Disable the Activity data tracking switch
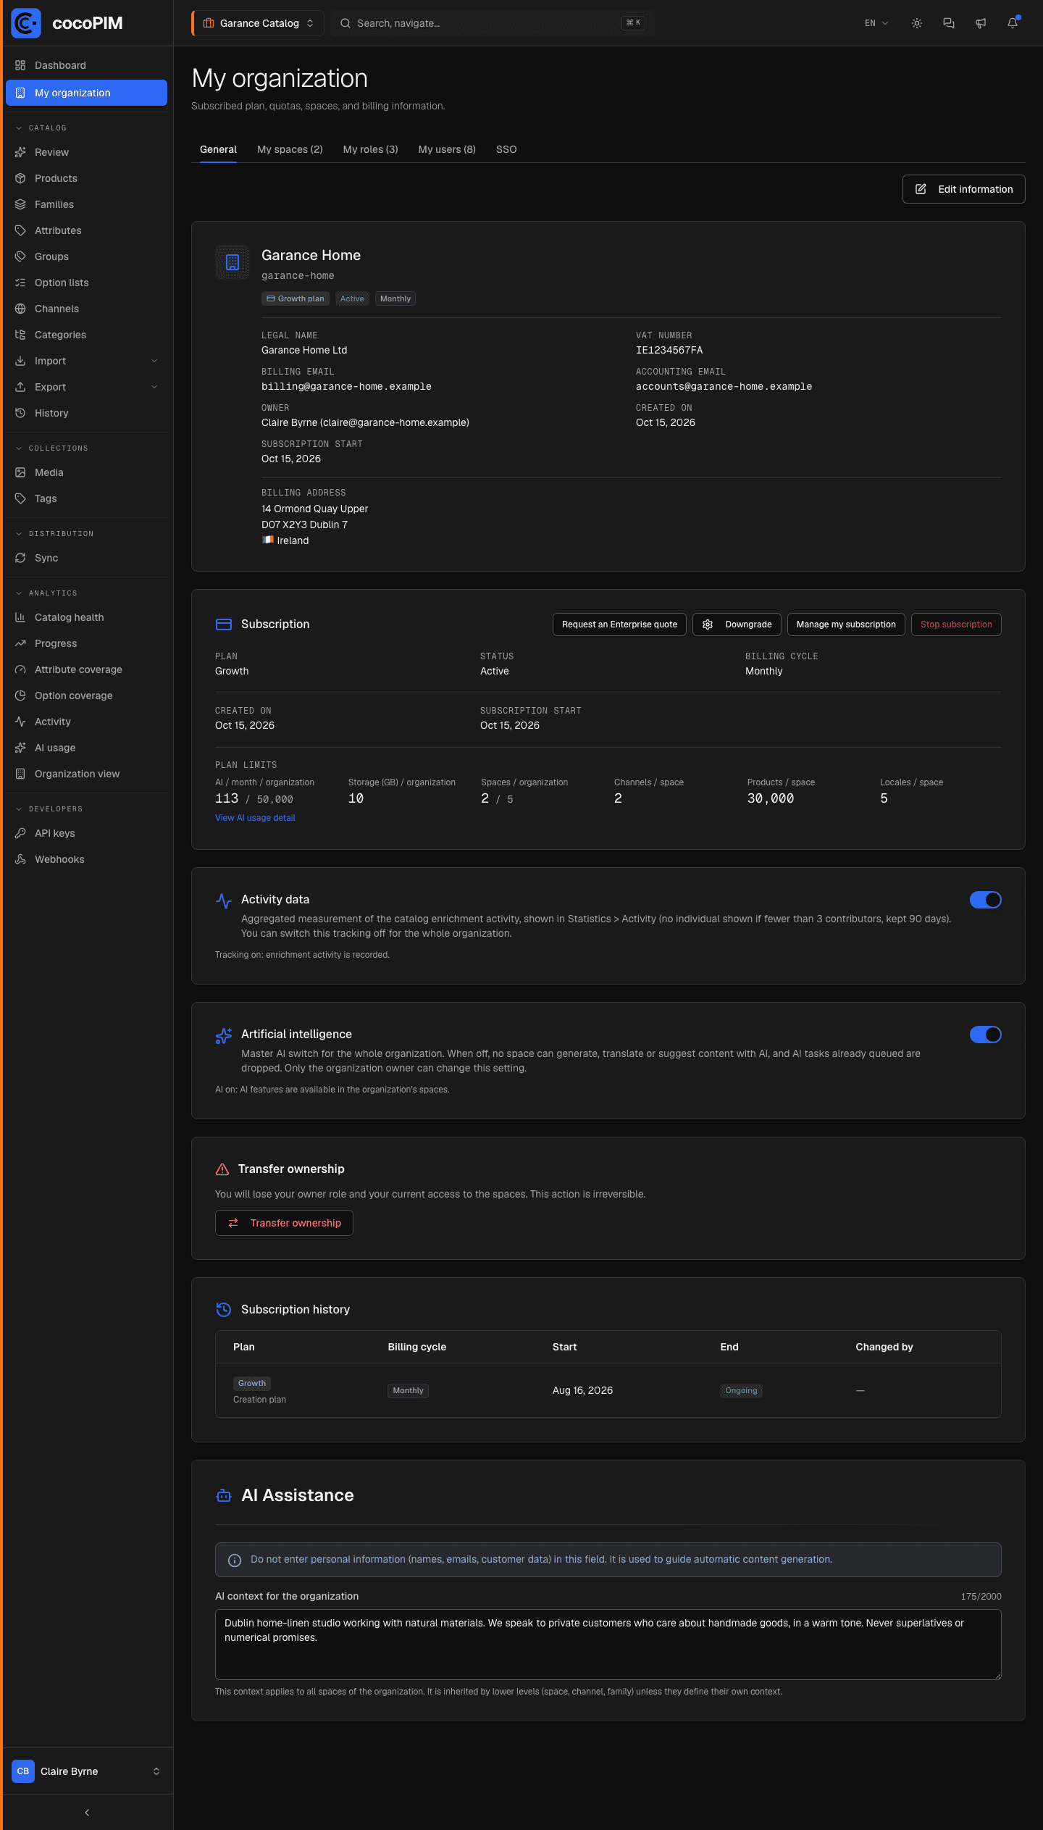Image resolution: width=1043 pixels, height=1830 pixels. (x=986, y=900)
